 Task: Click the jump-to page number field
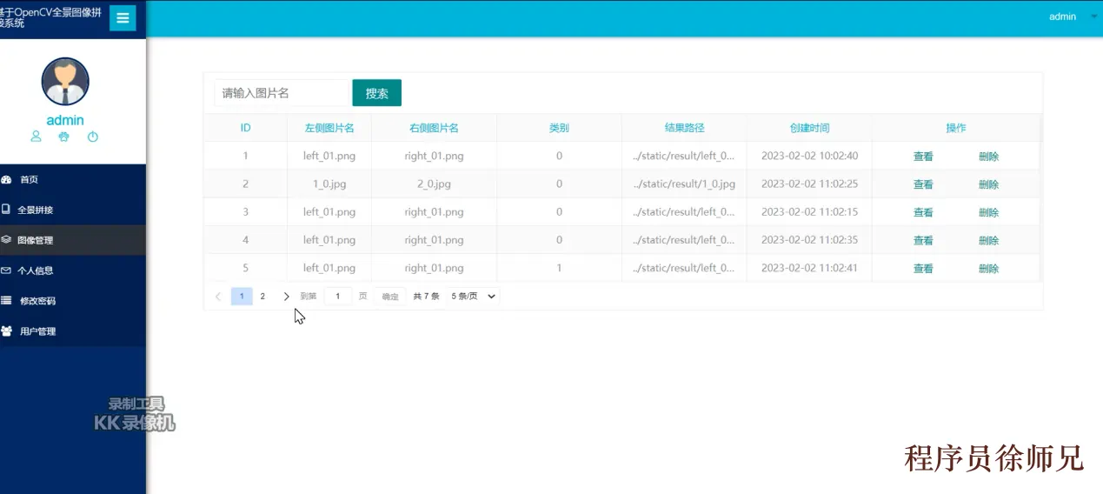coord(338,297)
